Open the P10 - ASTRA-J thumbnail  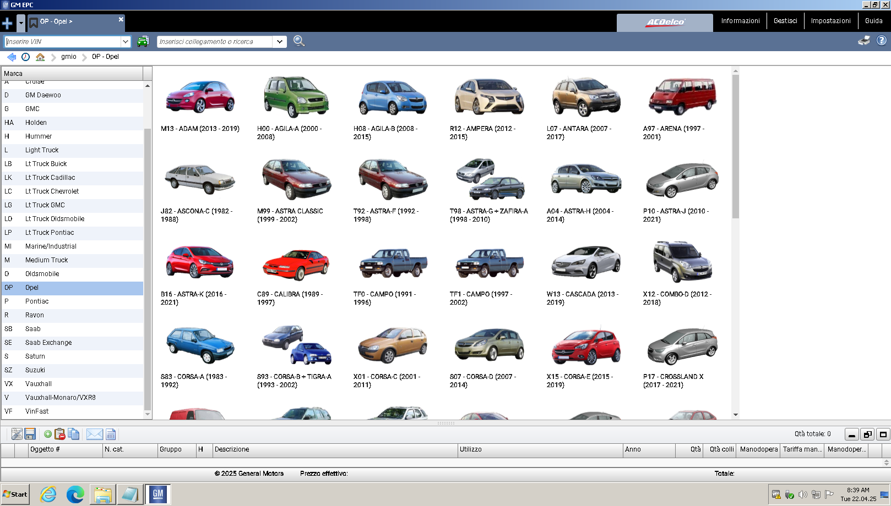(x=682, y=179)
